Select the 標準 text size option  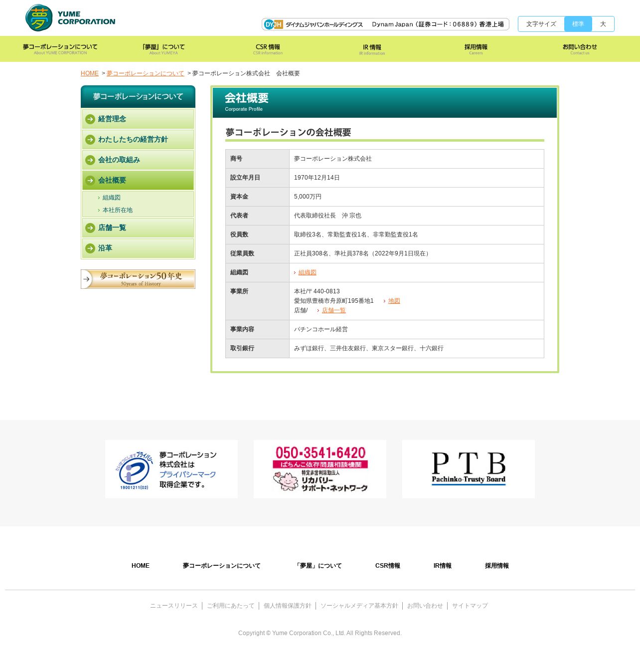tap(578, 24)
